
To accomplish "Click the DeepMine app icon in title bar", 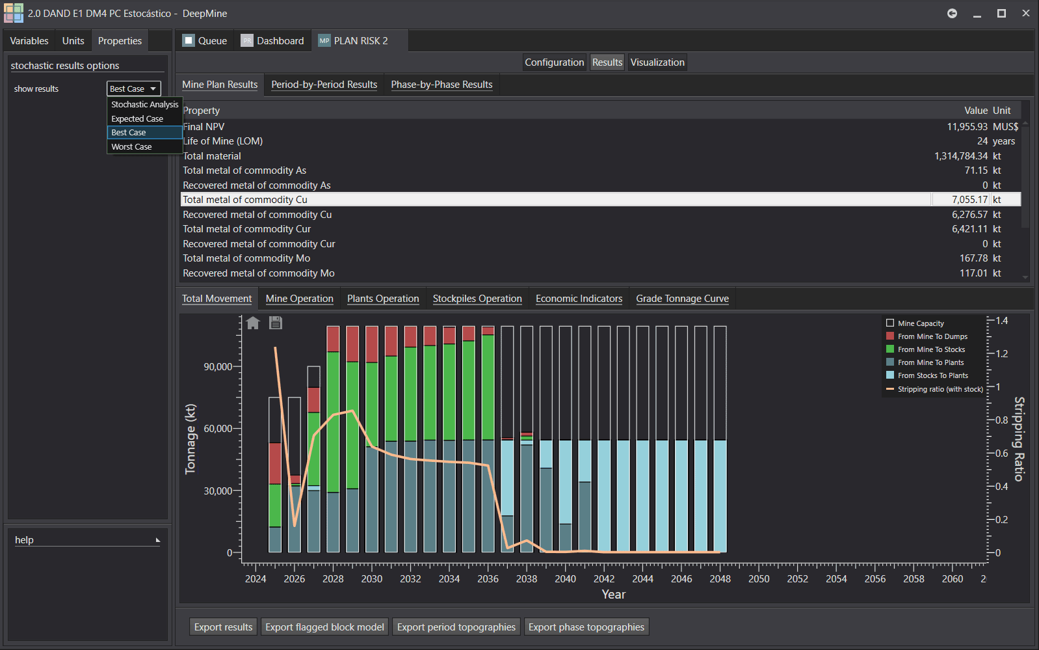I will pos(13,13).
